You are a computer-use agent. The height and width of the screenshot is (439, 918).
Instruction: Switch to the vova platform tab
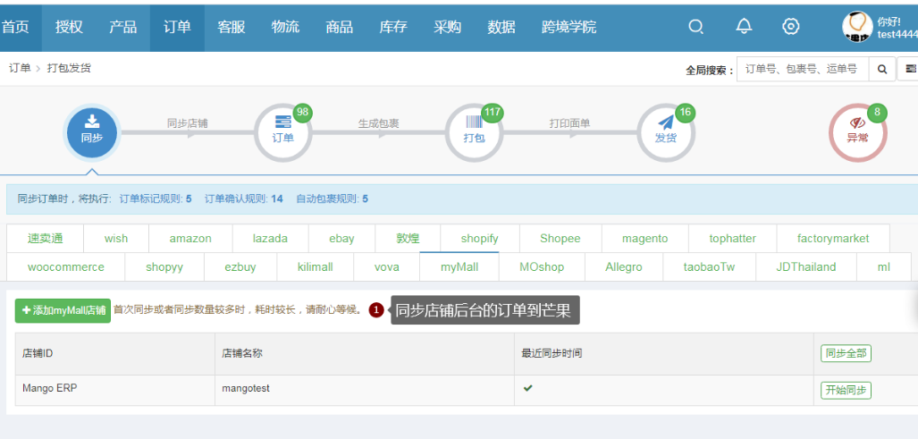coord(386,267)
